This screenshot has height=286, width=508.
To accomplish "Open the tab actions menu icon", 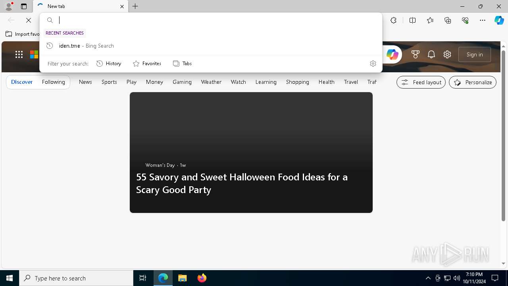I will [24, 6].
